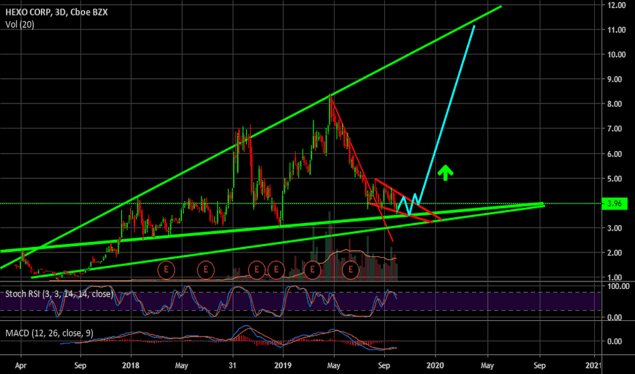Click the 5.00 price axis label
This screenshot has width=635, height=374.
point(615,179)
